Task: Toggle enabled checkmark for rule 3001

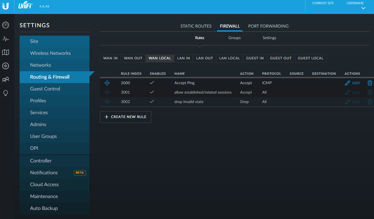Action: (152, 92)
